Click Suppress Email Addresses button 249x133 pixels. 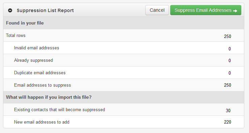(206, 10)
